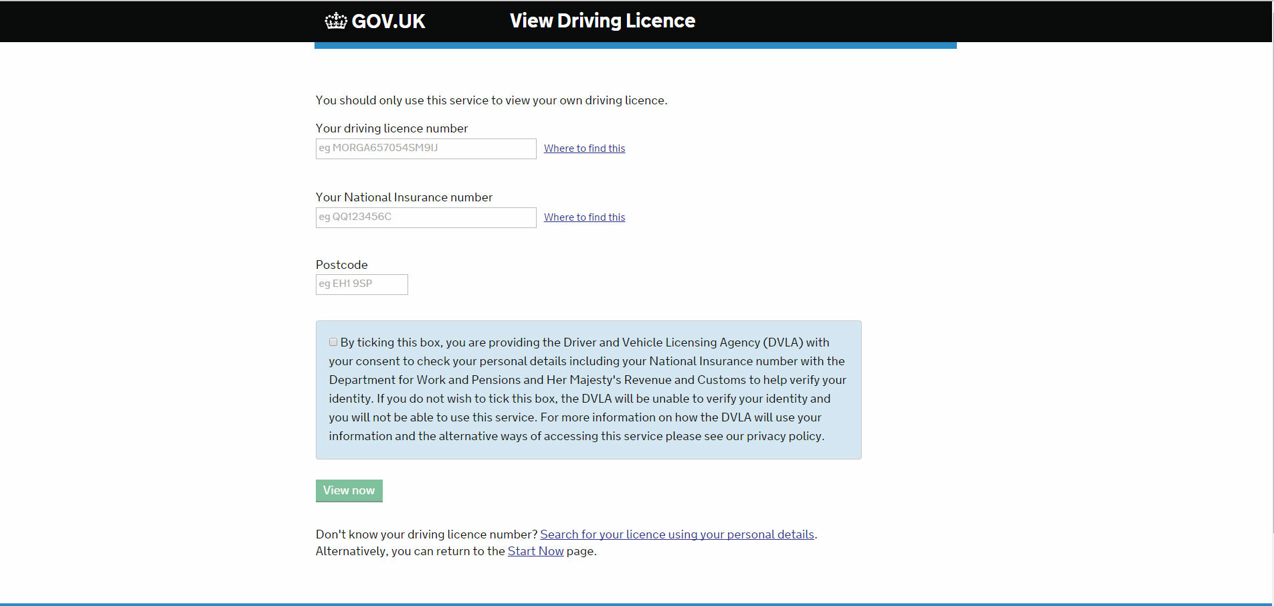1274x606 pixels.
Task: Click 'Your National Insurance number' label
Action: point(404,197)
